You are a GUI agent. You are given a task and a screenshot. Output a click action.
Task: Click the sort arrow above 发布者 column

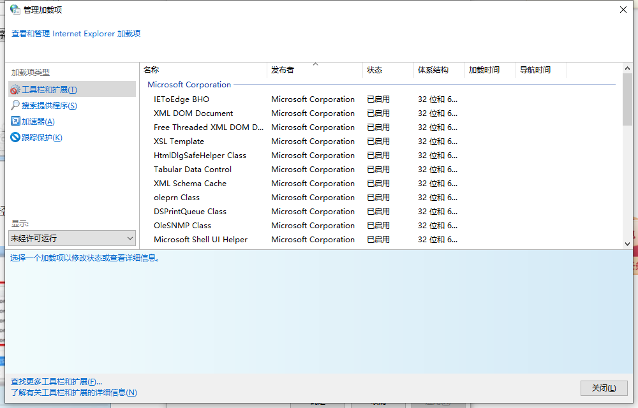[x=315, y=64]
